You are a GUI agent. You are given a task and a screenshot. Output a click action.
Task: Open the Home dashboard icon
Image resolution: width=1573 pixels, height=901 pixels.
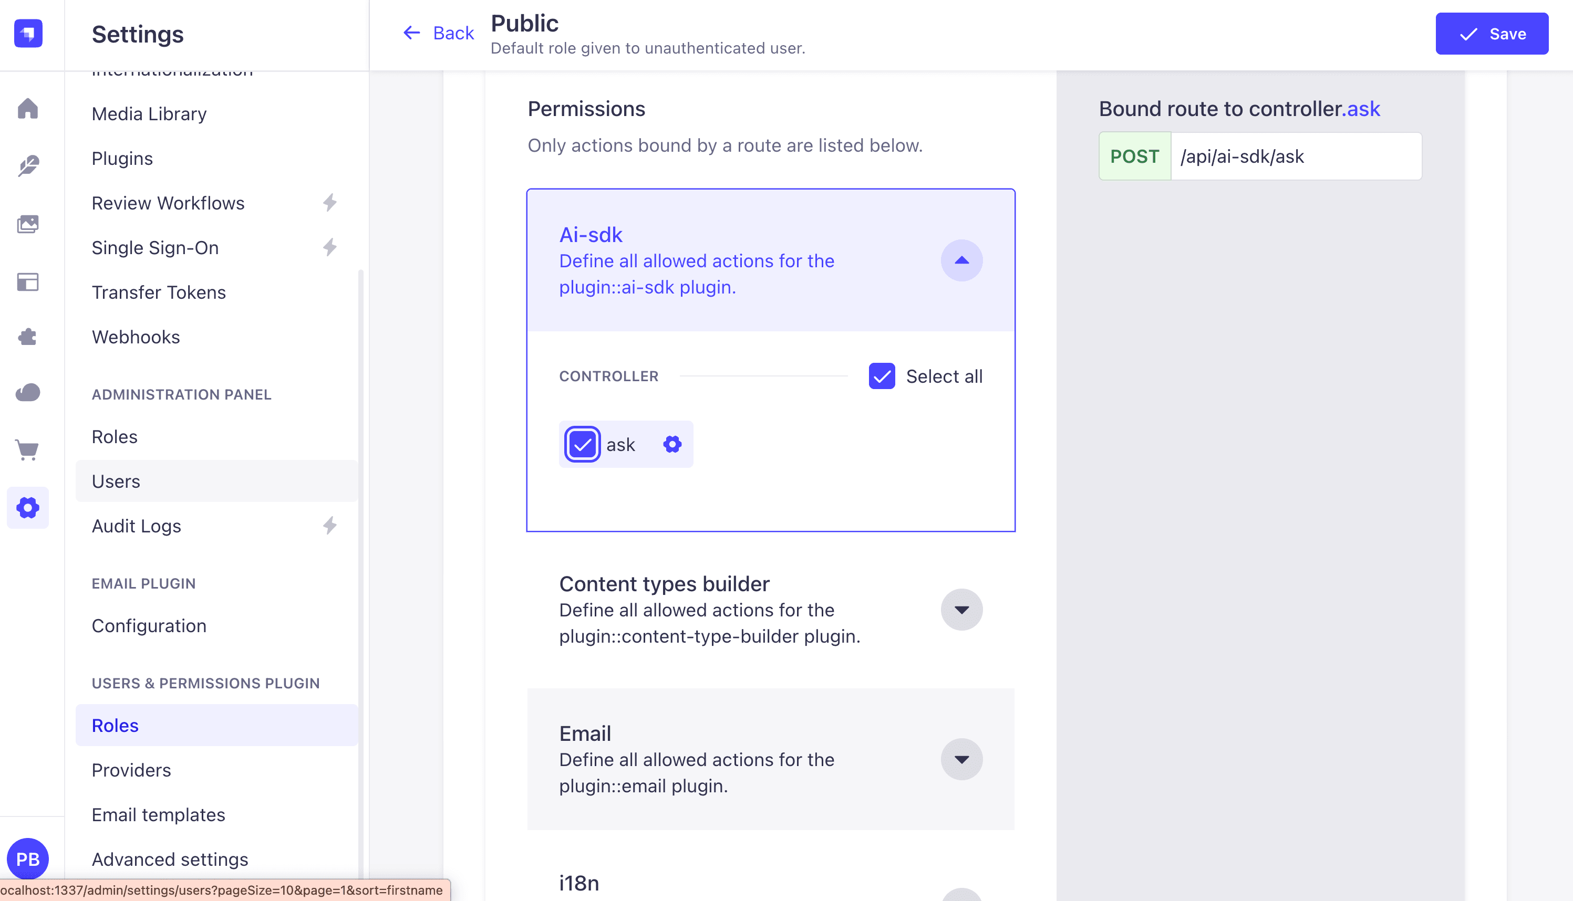28,108
